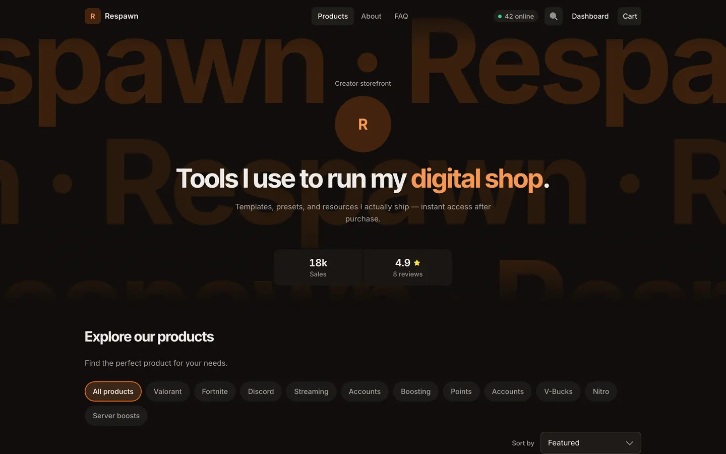The height and width of the screenshot is (454, 726).
Task: Click the Creator storefront label
Action: 363,84
